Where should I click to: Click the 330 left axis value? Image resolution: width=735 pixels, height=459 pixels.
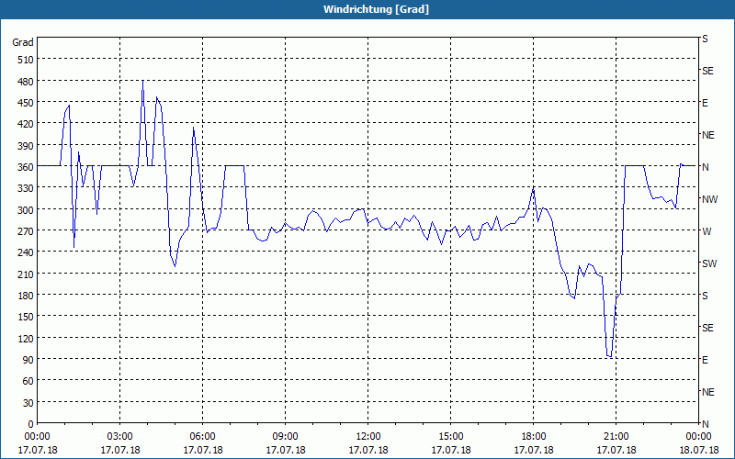tap(27, 188)
